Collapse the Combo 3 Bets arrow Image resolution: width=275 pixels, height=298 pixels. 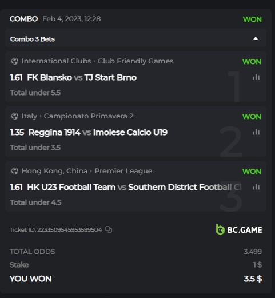256,39
